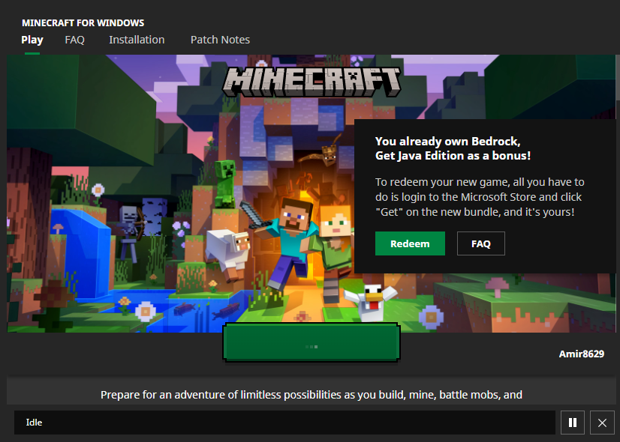
Task: Pause the download with the pause icon
Action: pos(572,423)
